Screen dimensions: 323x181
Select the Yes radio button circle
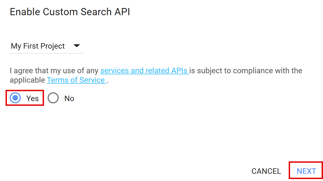[15, 98]
